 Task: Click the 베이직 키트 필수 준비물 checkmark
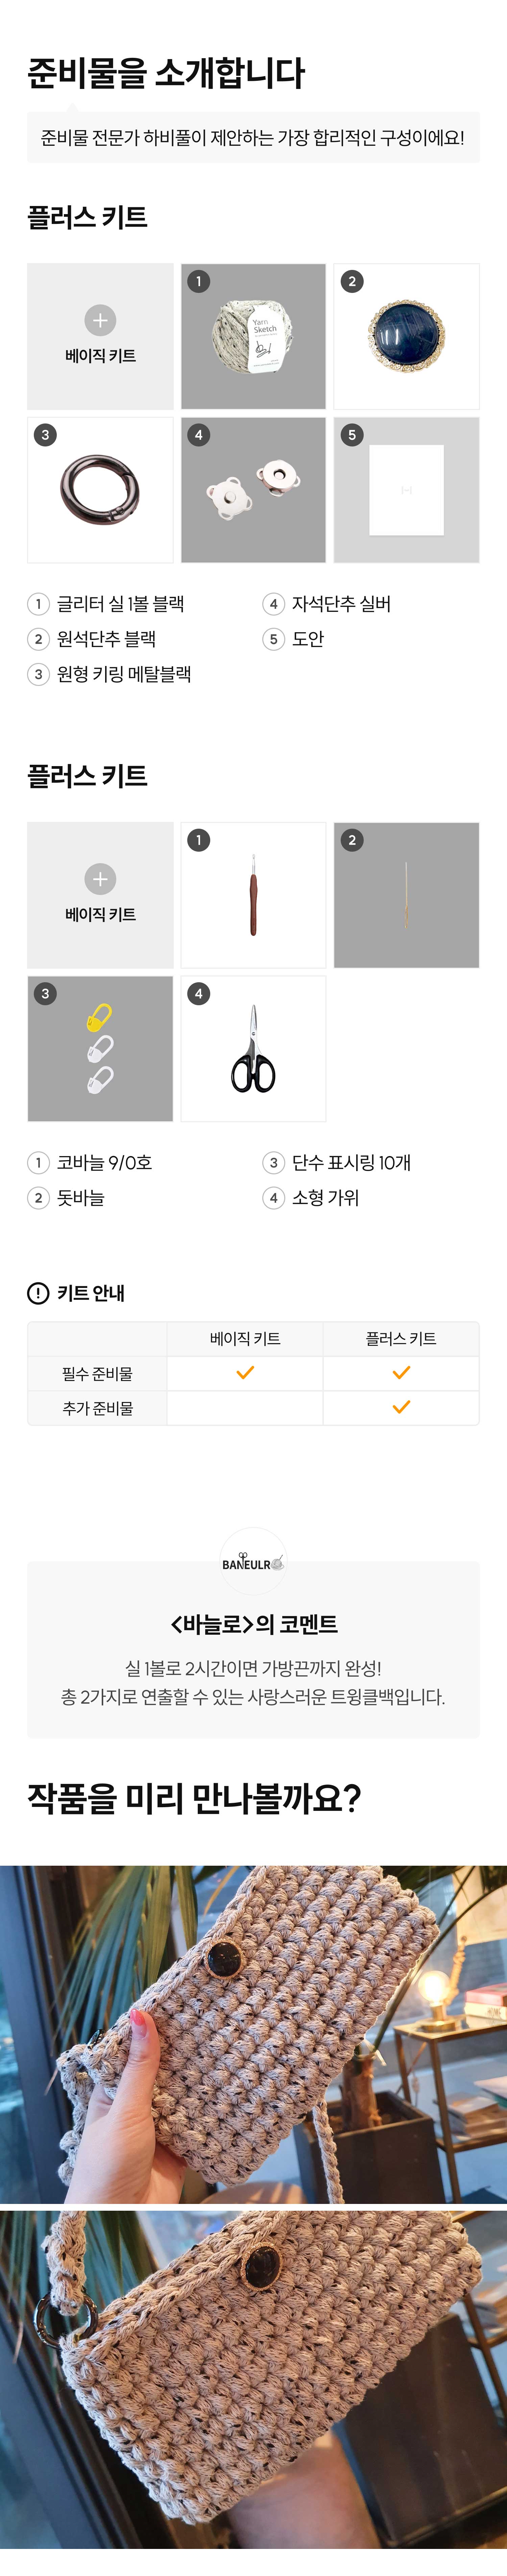point(245,1373)
